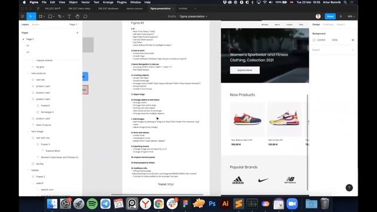Click Explore More button on canvas
Screen dimensions: 377x212
(x=245, y=70)
